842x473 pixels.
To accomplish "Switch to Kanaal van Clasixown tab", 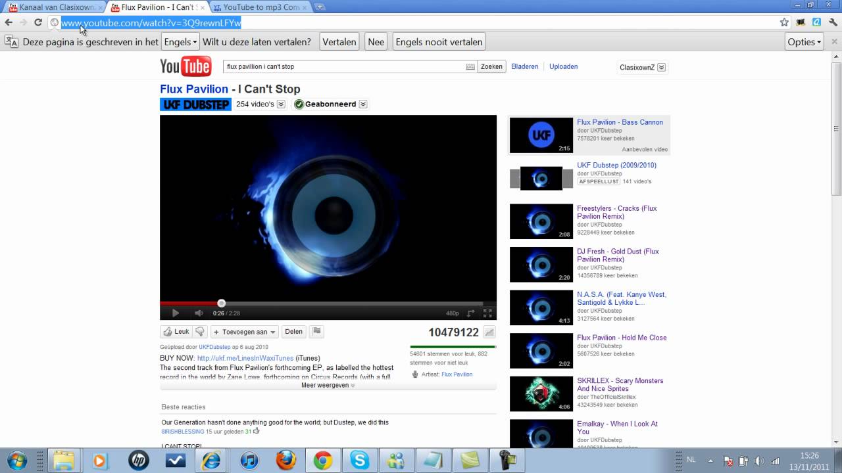I will [x=53, y=7].
